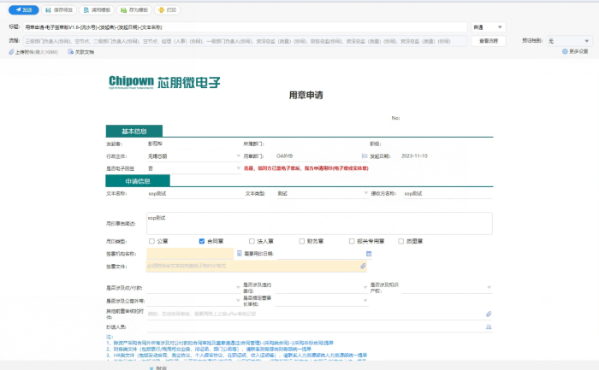This screenshot has width=599, height=370.
Task: Click 存为模板 save as template button
Action: pyautogui.click(x=133, y=9)
